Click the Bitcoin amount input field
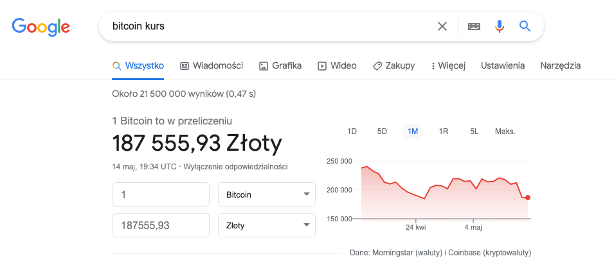 [161, 194]
